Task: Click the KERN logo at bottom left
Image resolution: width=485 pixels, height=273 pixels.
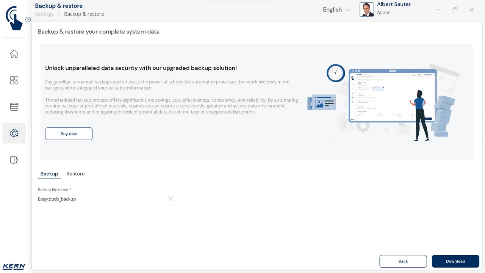Action: point(14,266)
